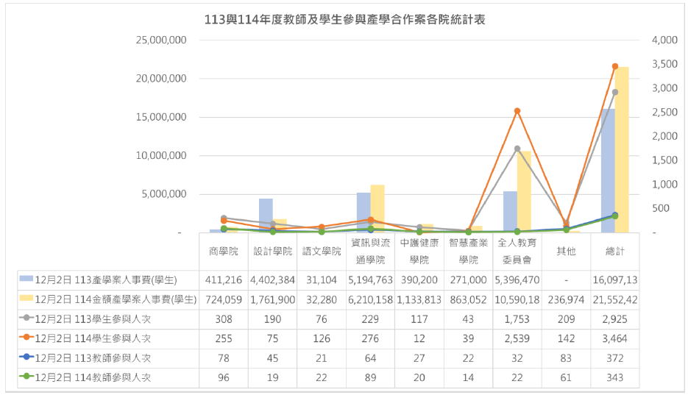Select the blue legend swatch for 113產學案人事費
Viewport: 688px width, 395px height.
click(27, 280)
